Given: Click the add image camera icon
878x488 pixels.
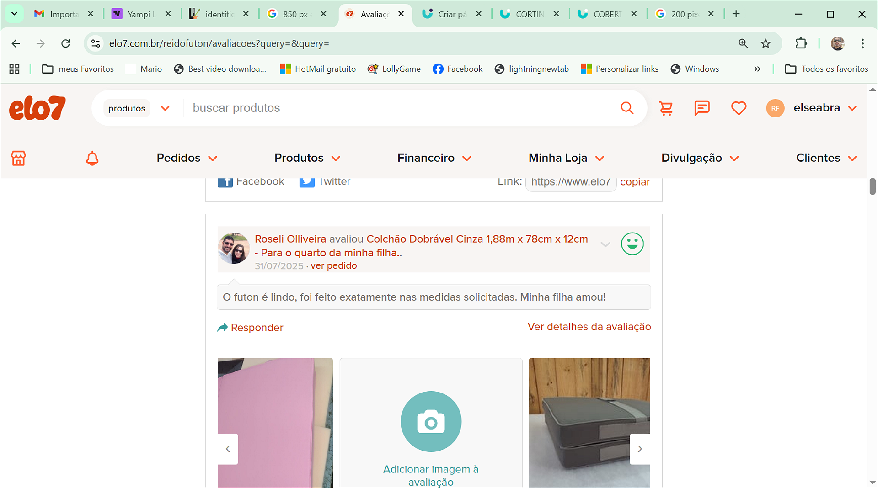Looking at the screenshot, I should (431, 421).
